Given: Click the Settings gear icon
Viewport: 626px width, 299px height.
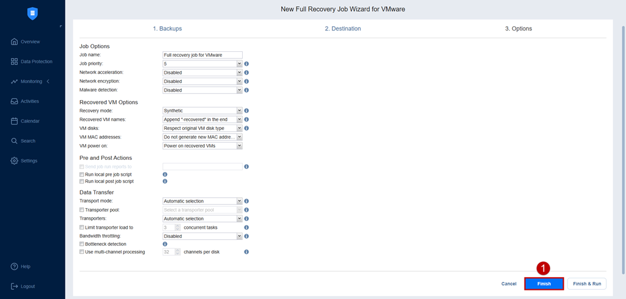Looking at the screenshot, I should point(15,160).
